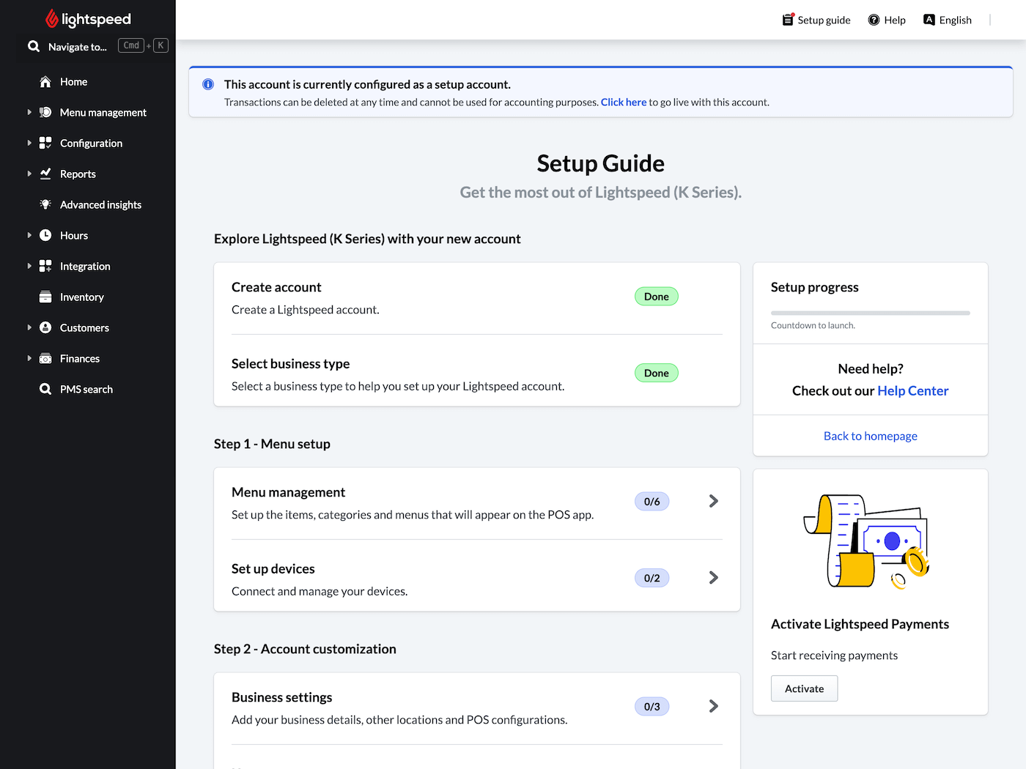Select the Home icon in sidebar

pos(45,81)
